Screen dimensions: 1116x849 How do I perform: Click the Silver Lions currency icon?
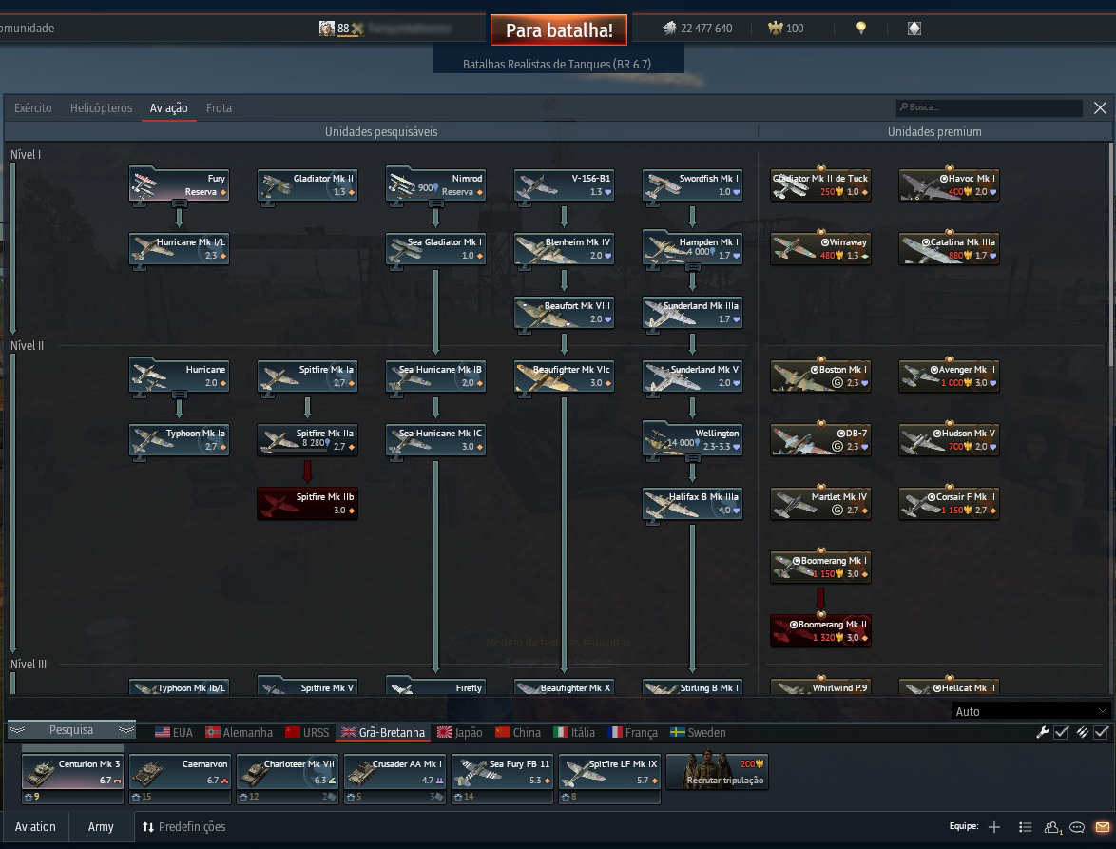pos(669,29)
